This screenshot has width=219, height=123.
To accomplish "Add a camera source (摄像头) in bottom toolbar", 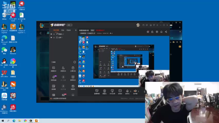I will (x=105, y=92).
